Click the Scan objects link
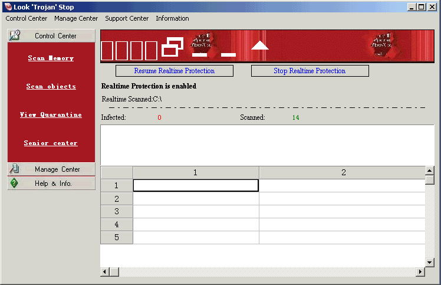This screenshot has height=285, width=441. point(51,87)
